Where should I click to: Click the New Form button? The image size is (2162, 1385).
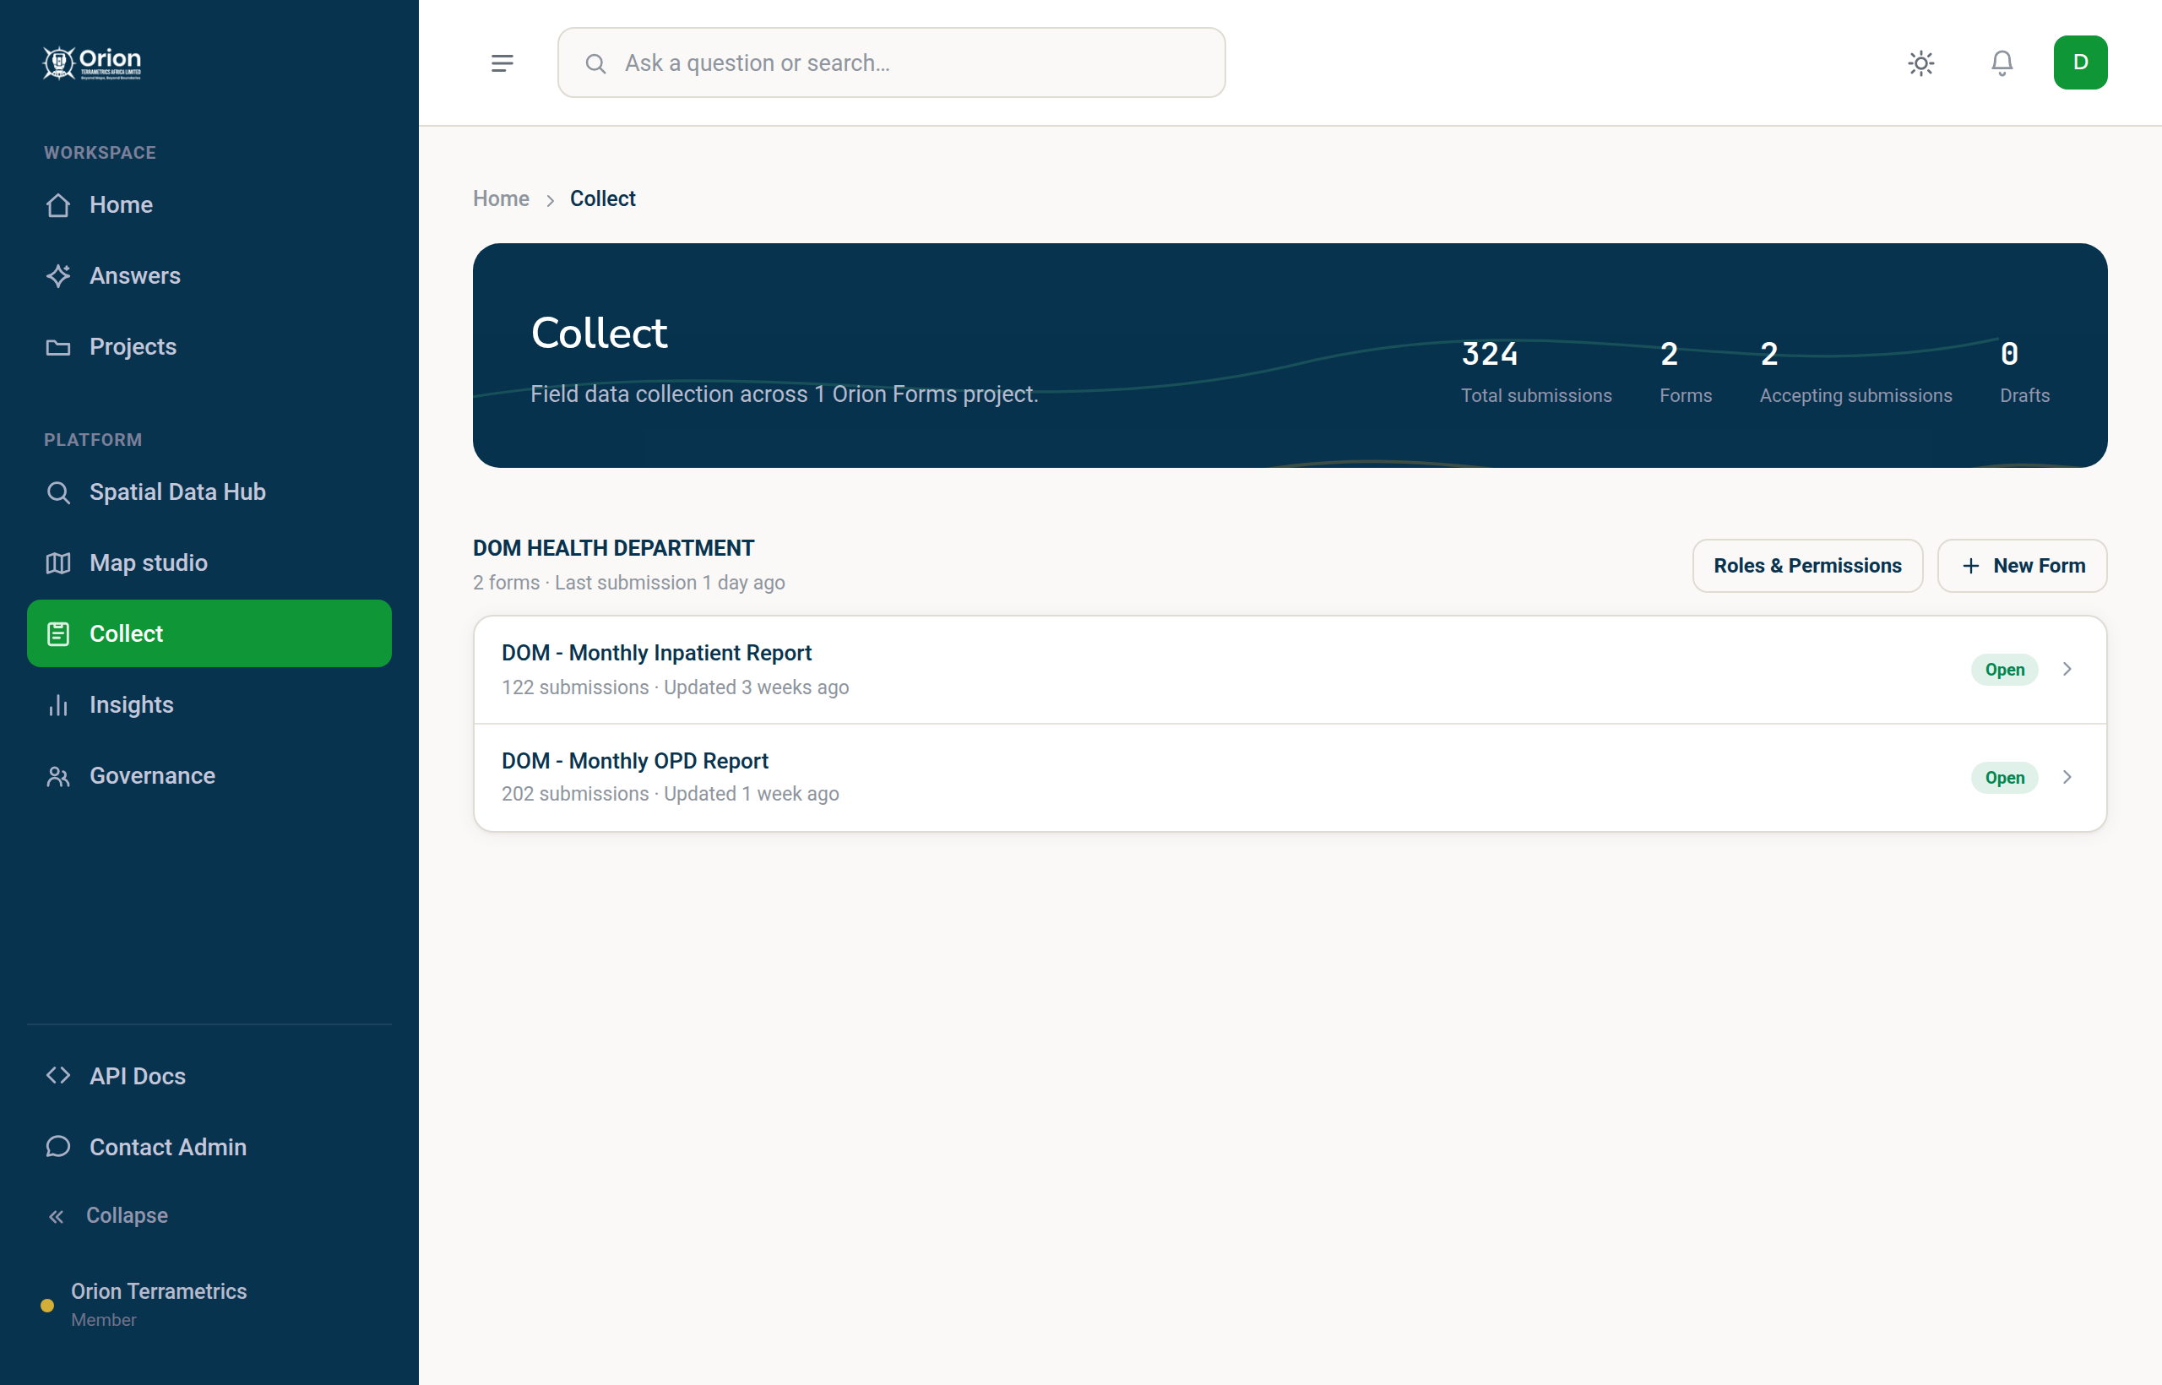click(2022, 566)
